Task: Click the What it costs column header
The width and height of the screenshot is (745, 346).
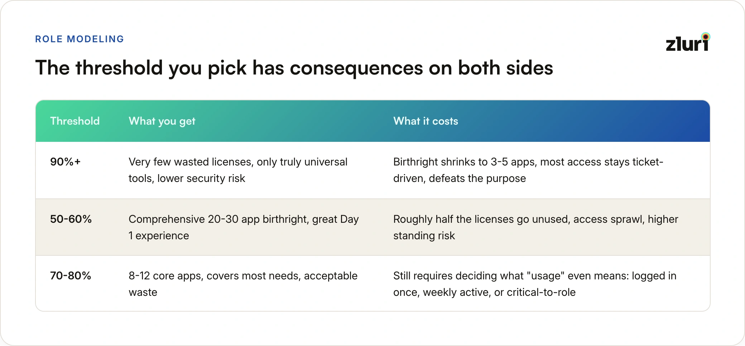Action: point(426,121)
